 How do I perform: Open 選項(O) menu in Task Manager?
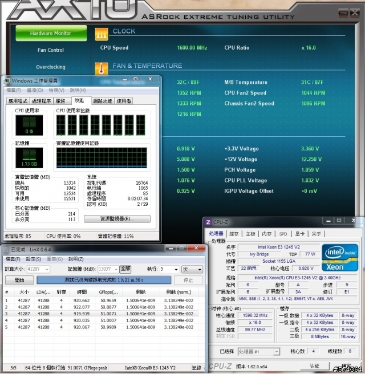point(35,91)
